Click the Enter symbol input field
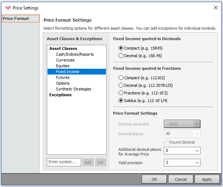 64,162
